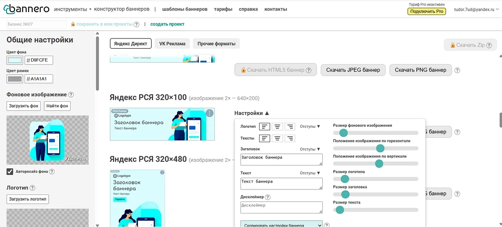Align texts to the right
Image resolution: width=502 pixels, height=227 pixels.
(x=290, y=138)
